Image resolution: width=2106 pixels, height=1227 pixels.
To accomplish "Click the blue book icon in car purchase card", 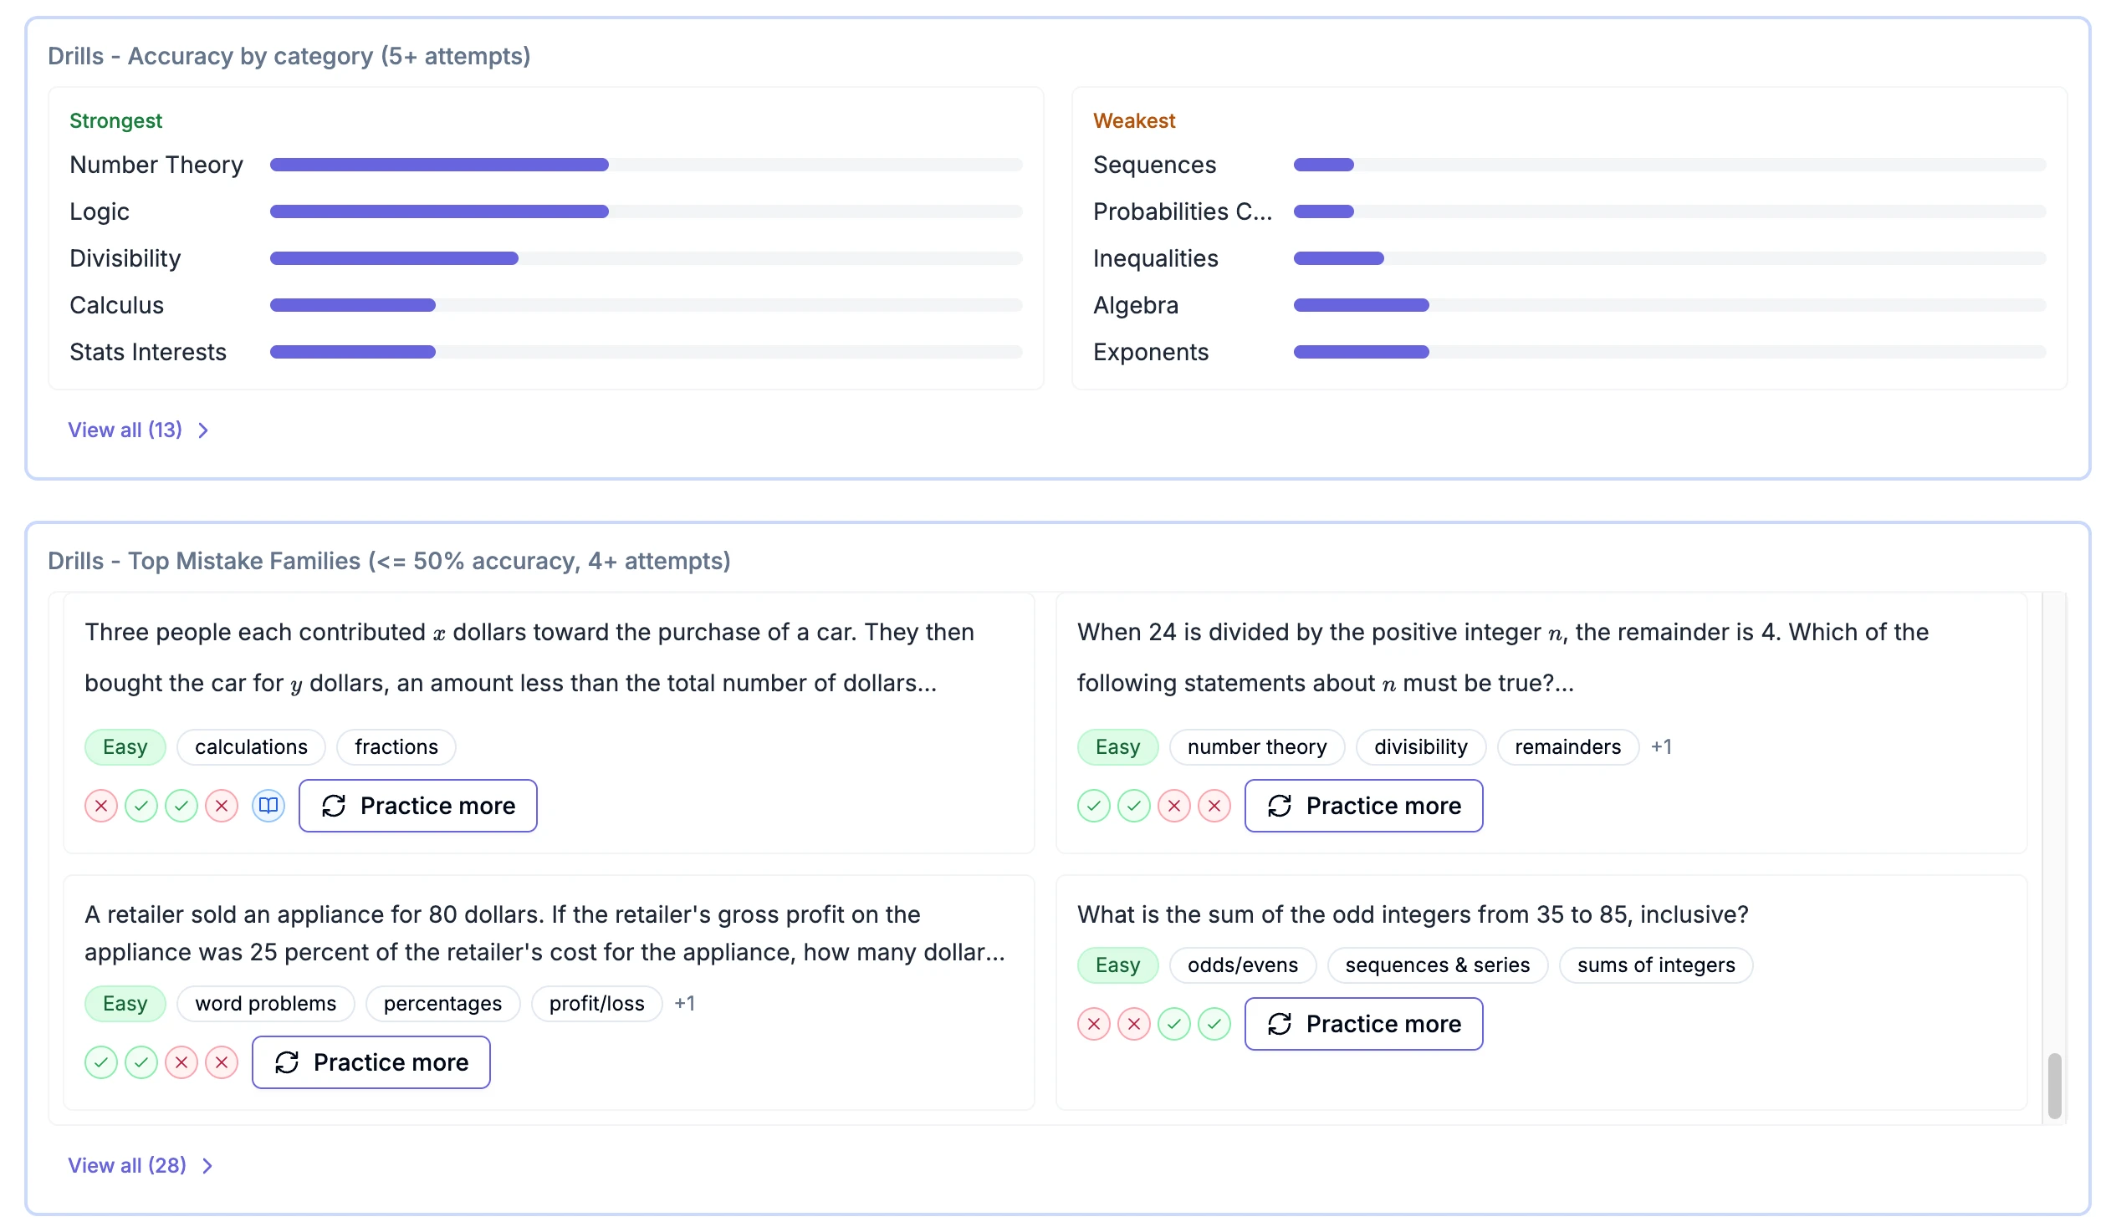I will click(x=268, y=806).
